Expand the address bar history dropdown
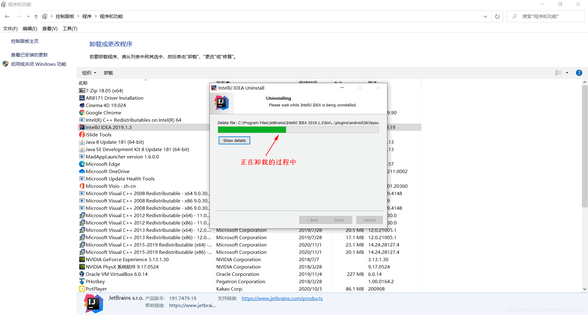Image resolution: width=588 pixels, height=315 pixels. pyautogui.click(x=485, y=17)
